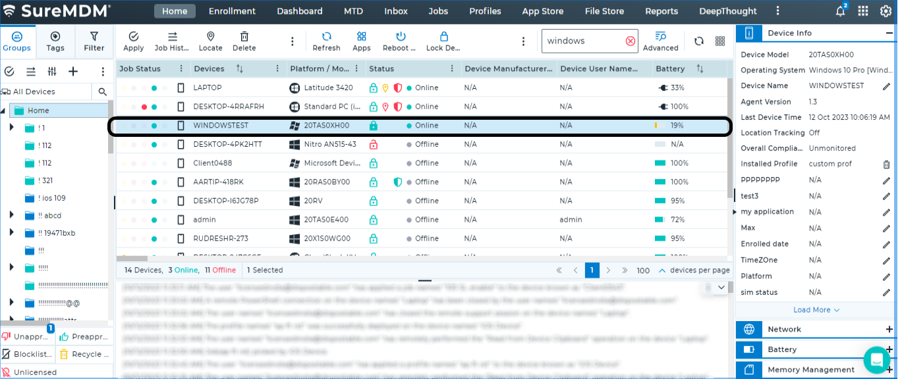The height and width of the screenshot is (379, 900).
Task: Open the Preapproved devices list
Action: click(83, 337)
